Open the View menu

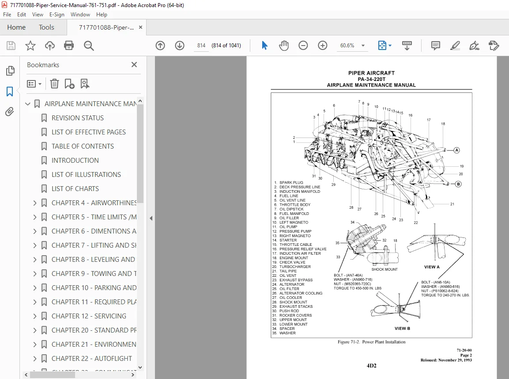(38, 15)
